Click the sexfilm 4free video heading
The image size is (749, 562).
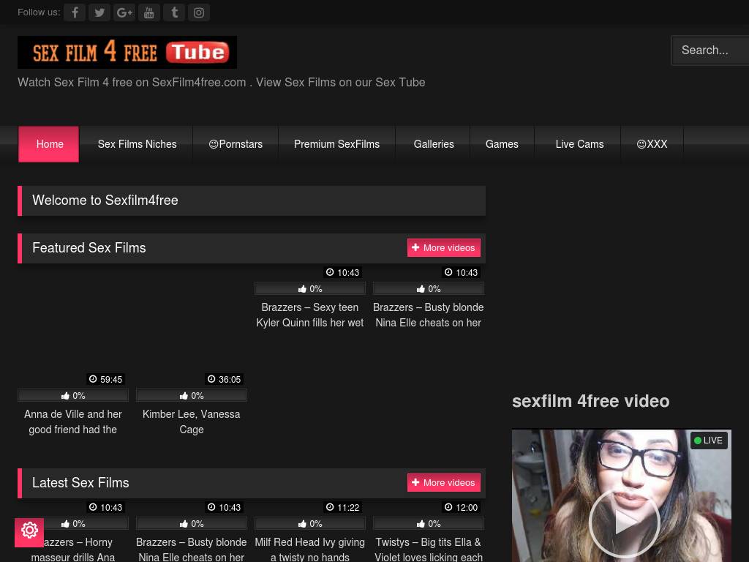pos(590,401)
